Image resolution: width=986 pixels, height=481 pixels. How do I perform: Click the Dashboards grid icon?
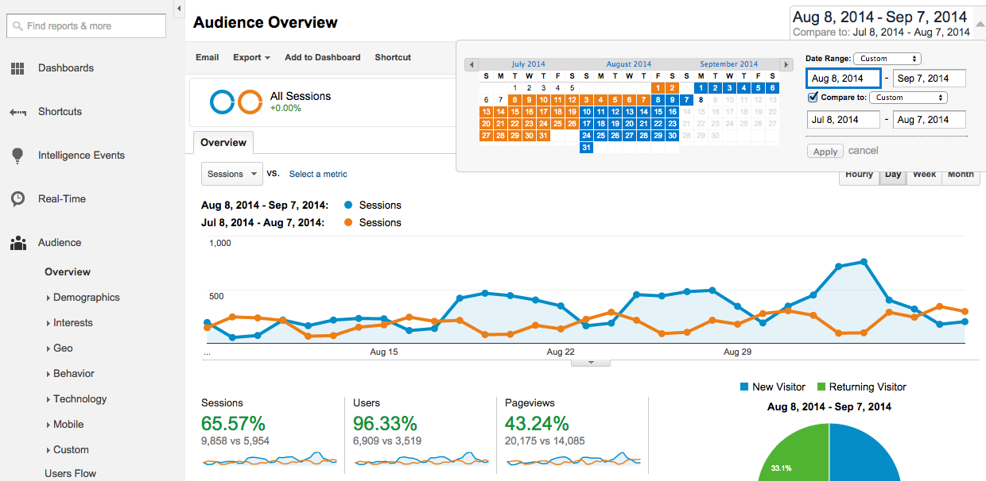[x=17, y=68]
